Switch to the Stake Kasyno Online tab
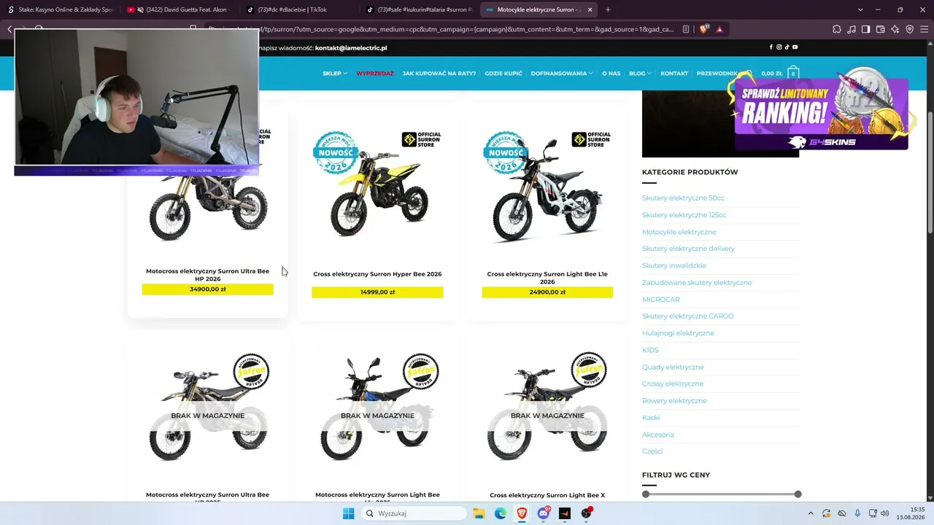The image size is (934, 525). [x=60, y=9]
